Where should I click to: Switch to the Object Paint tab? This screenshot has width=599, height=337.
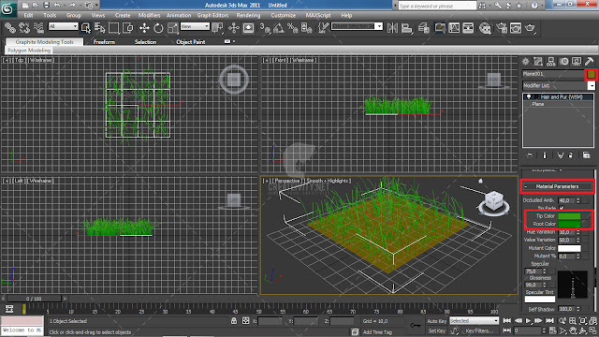pos(191,42)
